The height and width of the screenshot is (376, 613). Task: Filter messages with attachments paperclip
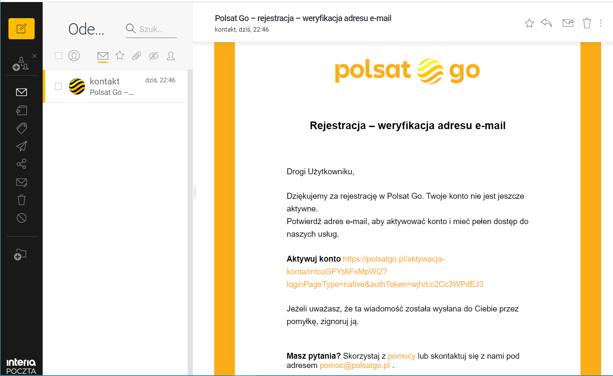(x=136, y=56)
